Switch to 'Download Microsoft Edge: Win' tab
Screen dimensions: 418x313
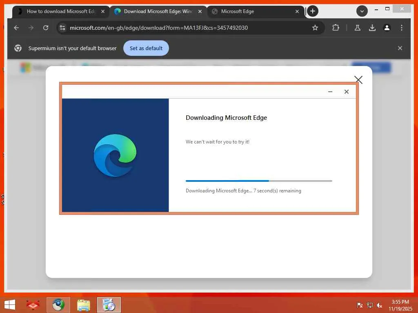pyautogui.click(x=158, y=11)
